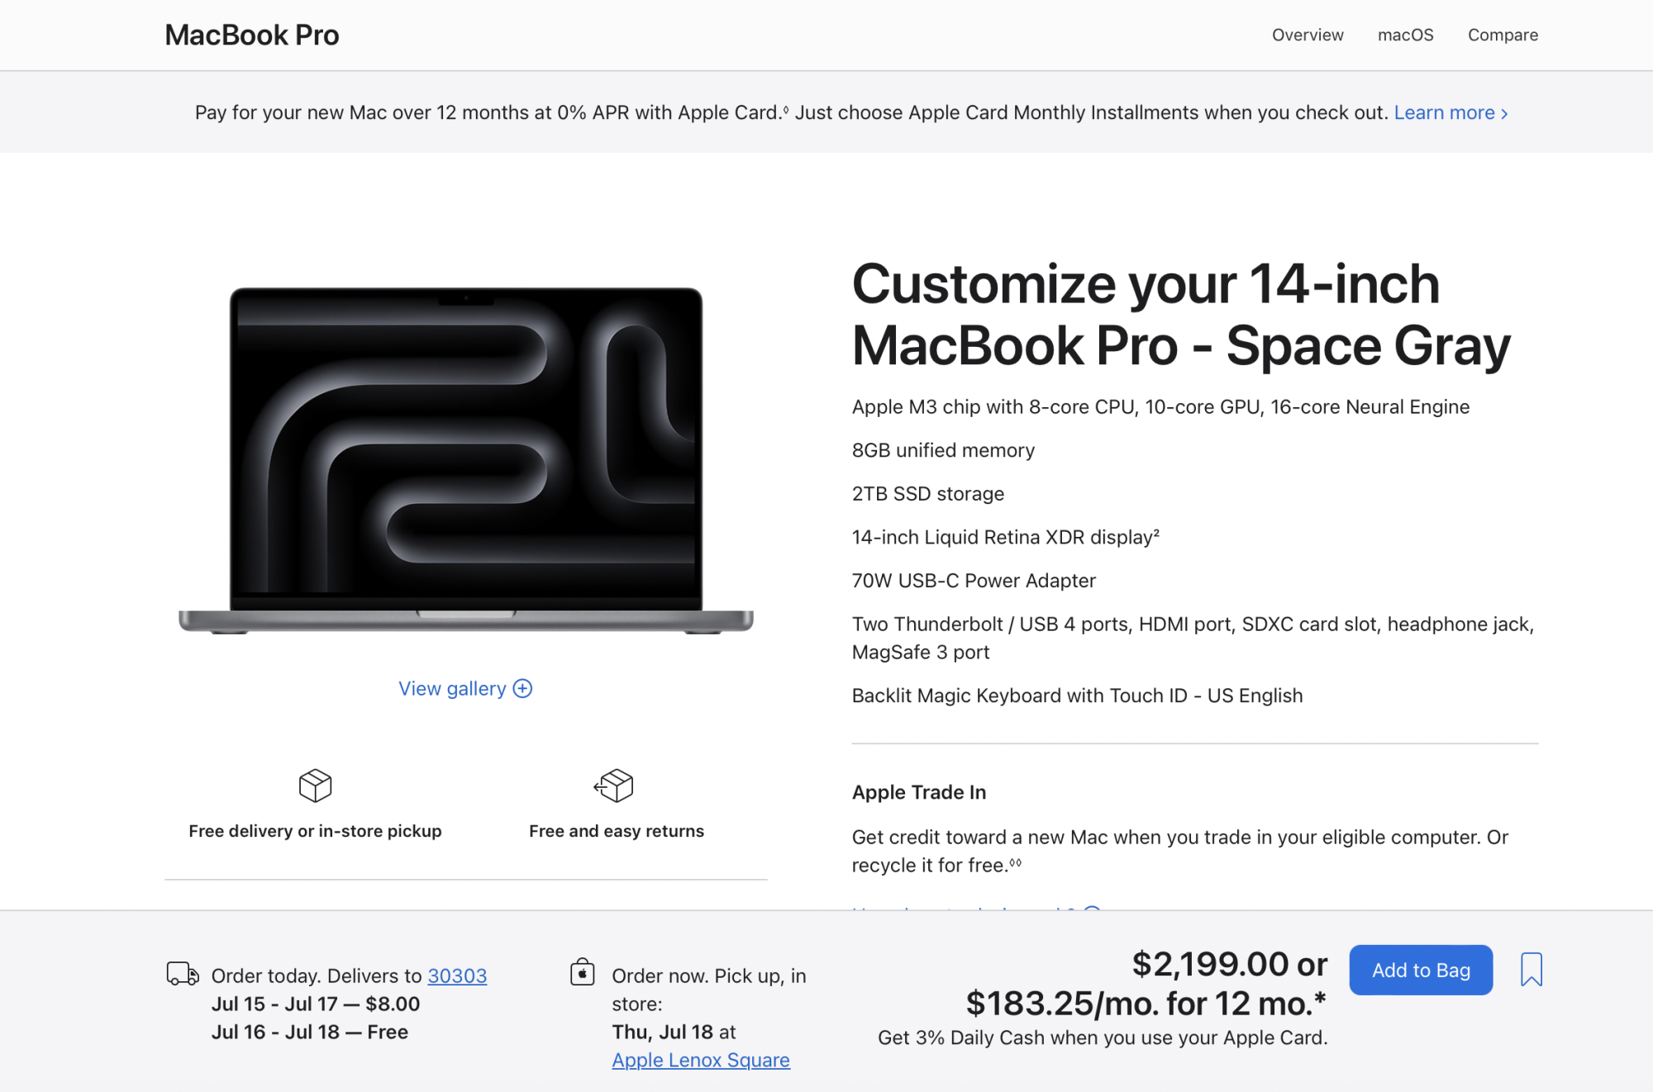Click the partially hidden trade-in link
Viewport: 1653px width, 1092px height.
(x=977, y=908)
